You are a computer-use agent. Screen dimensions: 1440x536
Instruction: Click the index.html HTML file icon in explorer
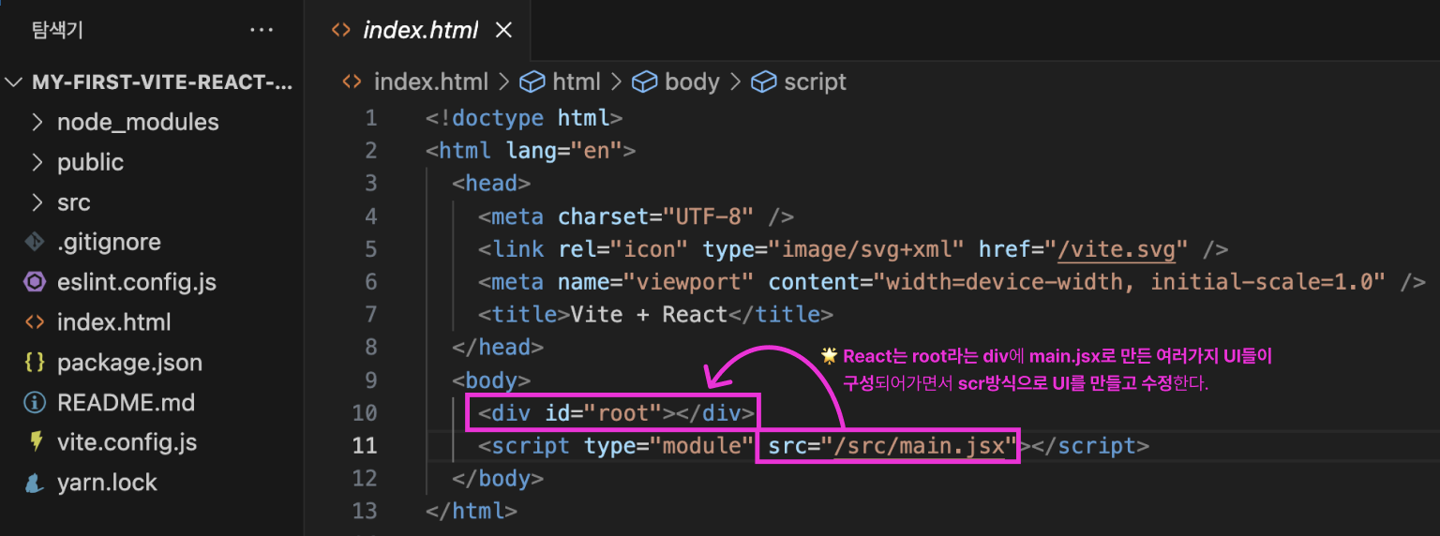[35, 322]
